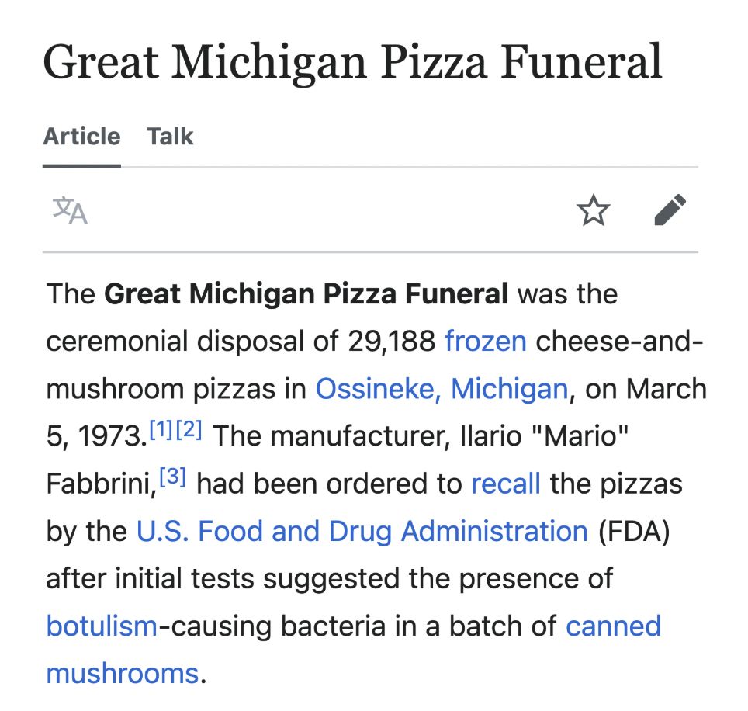Screen dimensions: 748x711
Task: Click the pencil edit icon
Action: [x=670, y=210]
